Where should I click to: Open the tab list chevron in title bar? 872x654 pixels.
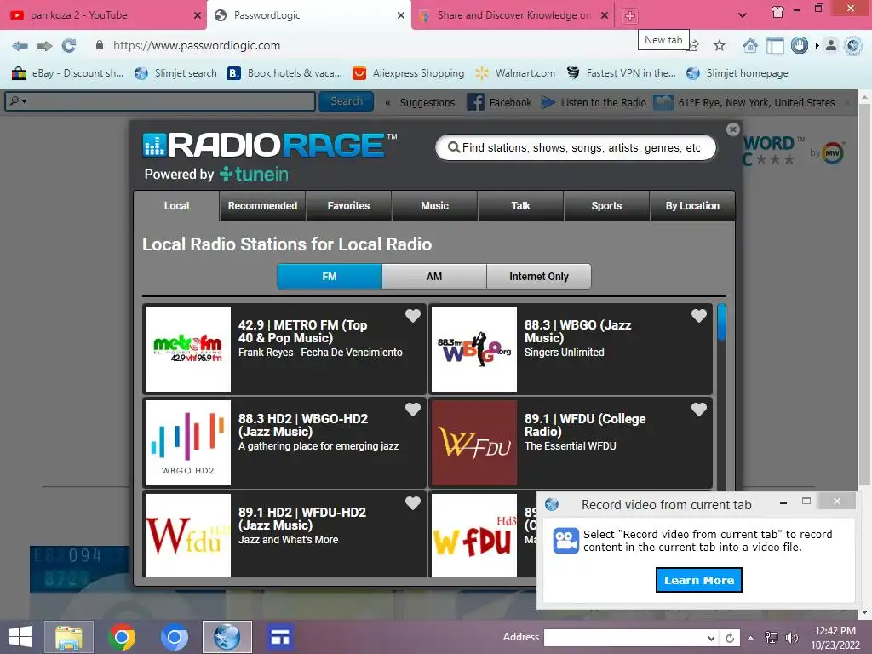pyautogui.click(x=742, y=15)
